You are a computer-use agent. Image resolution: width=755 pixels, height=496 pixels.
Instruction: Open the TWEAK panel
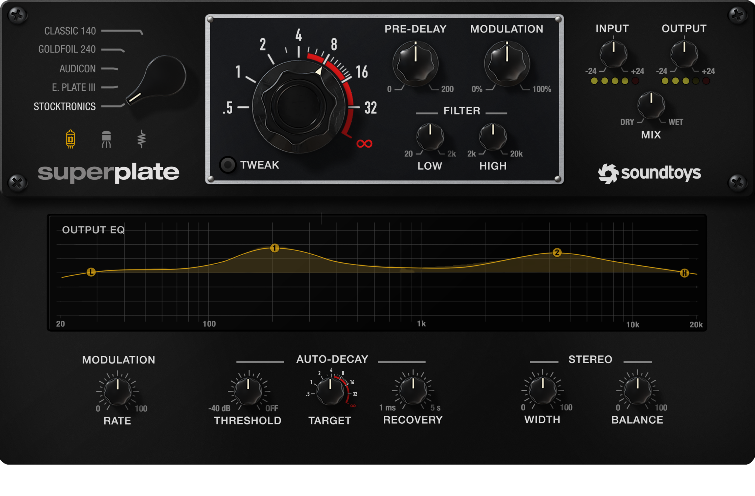(x=228, y=165)
